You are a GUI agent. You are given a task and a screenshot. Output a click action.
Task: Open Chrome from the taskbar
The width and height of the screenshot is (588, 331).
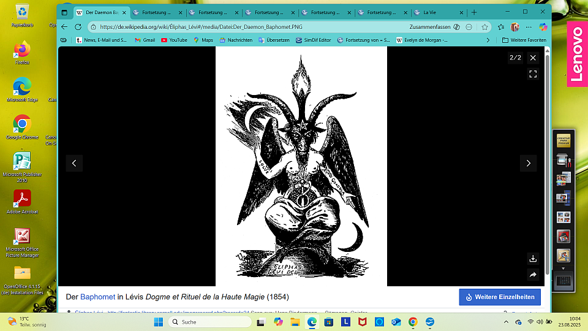(413, 322)
